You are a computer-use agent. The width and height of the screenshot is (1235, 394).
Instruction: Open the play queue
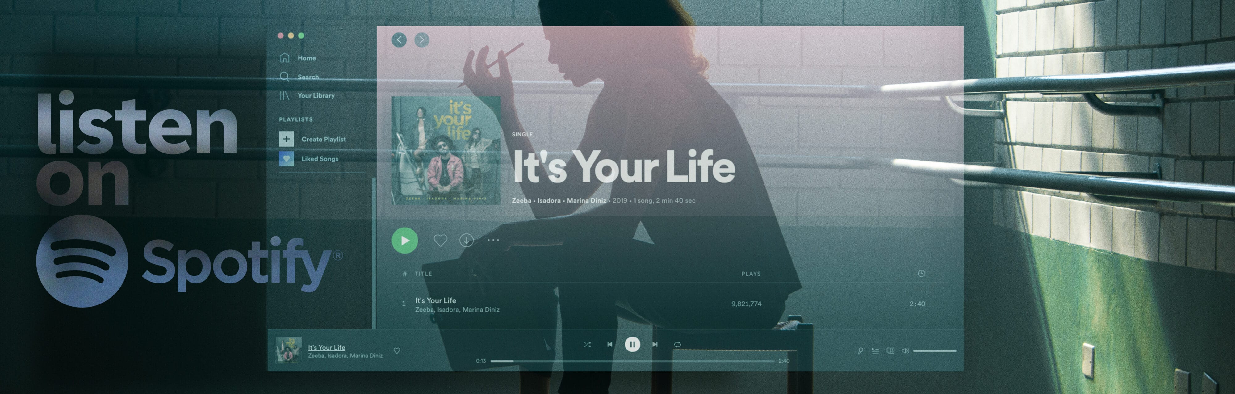875,351
